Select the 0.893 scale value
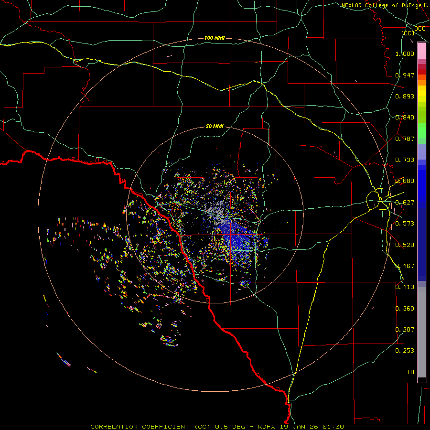 (405, 96)
